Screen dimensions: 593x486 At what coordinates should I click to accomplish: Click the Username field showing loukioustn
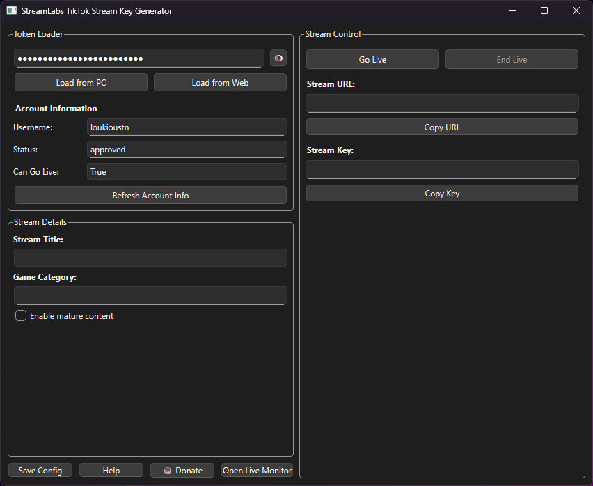(x=187, y=127)
